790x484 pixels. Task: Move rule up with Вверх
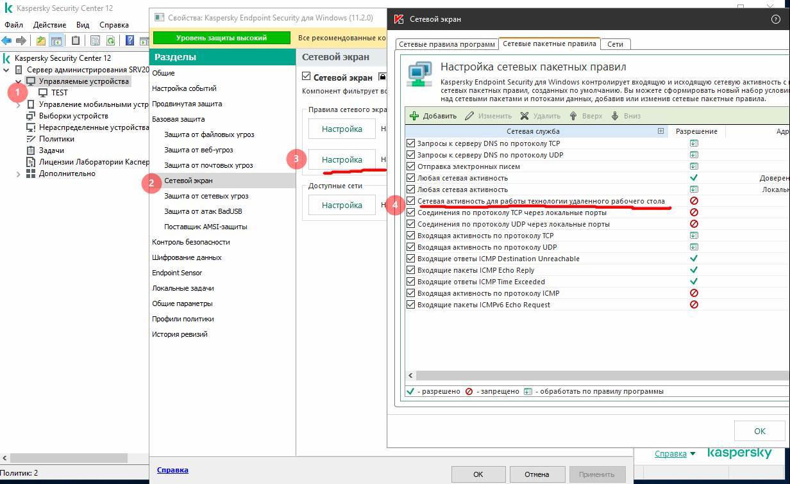click(x=586, y=116)
